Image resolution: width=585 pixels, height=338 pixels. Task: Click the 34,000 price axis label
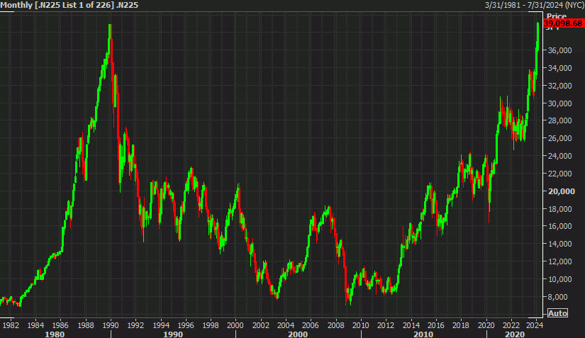559,68
